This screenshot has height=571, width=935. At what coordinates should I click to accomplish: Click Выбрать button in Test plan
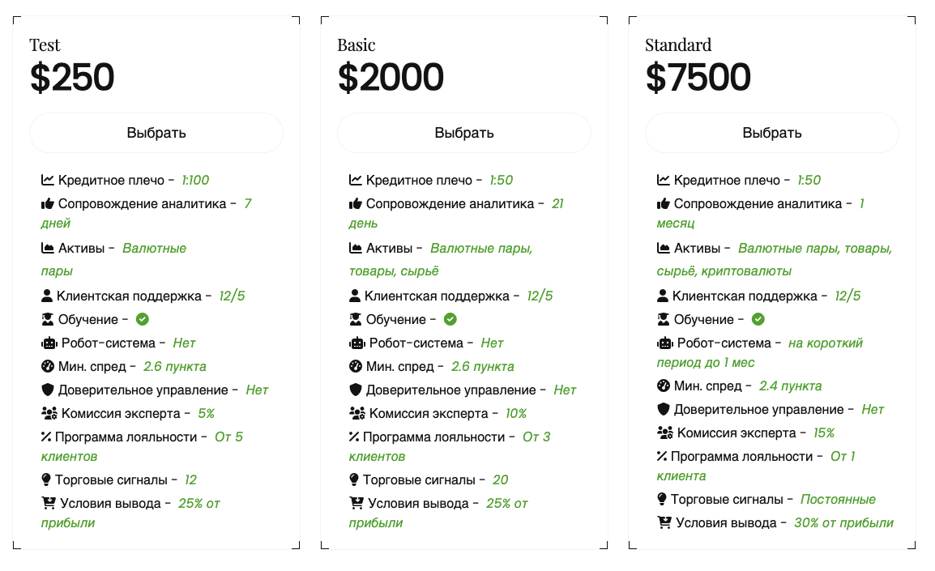pyautogui.click(x=156, y=133)
